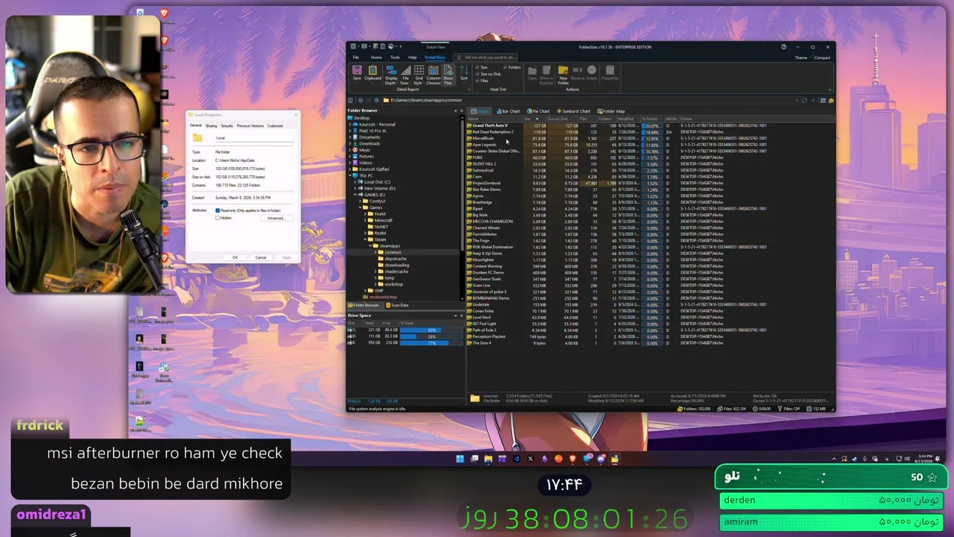The width and height of the screenshot is (954, 537).
Task: Toggle the Size heat tint checkbox
Action: [478, 68]
